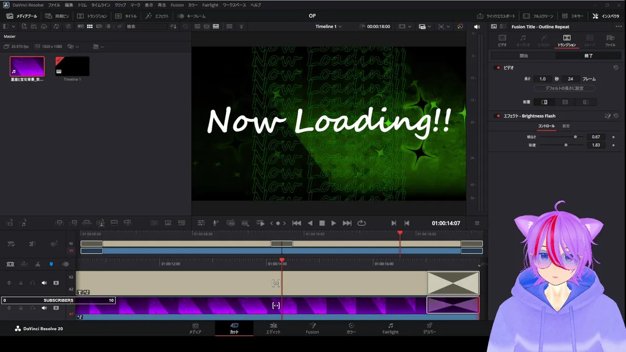626x352 pixels.
Task: Click the クイックエクスポート button
Action: (x=496, y=16)
